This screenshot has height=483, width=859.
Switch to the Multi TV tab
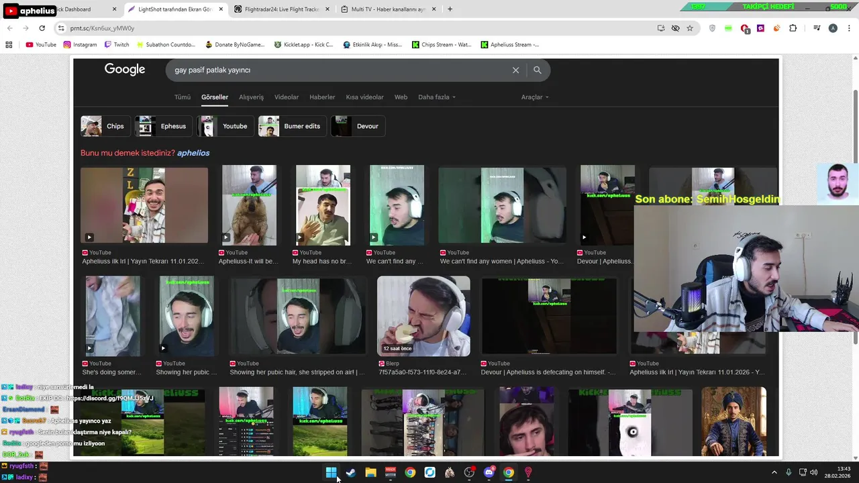tap(387, 9)
